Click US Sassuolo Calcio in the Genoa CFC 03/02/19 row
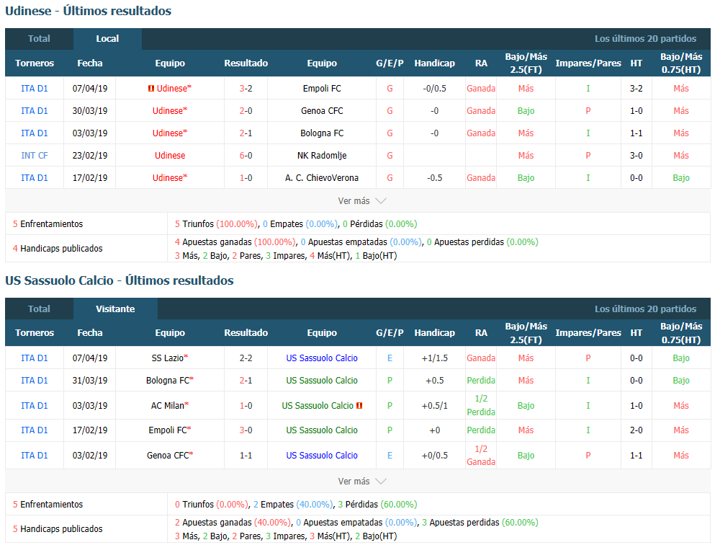 pyautogui.click(x=322, y=455)
